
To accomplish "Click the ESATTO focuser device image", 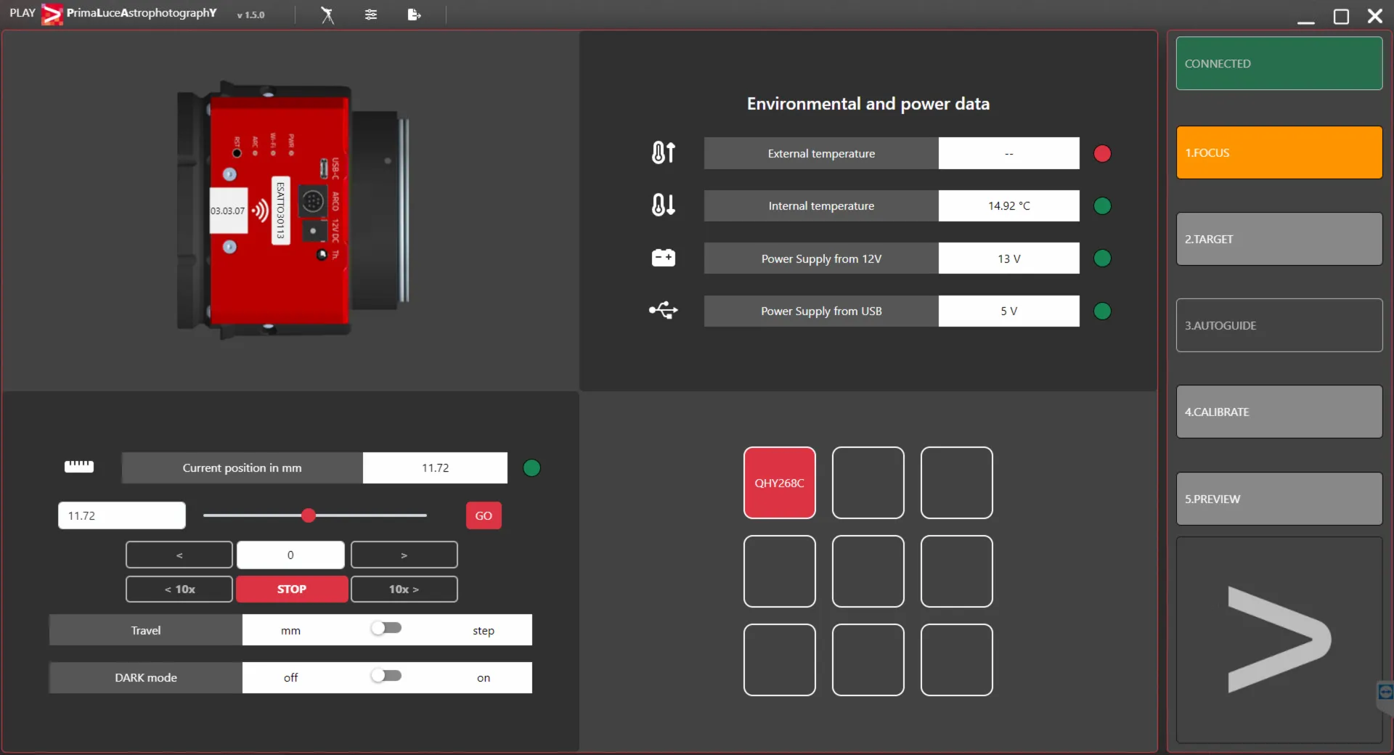I will point(293,209).
